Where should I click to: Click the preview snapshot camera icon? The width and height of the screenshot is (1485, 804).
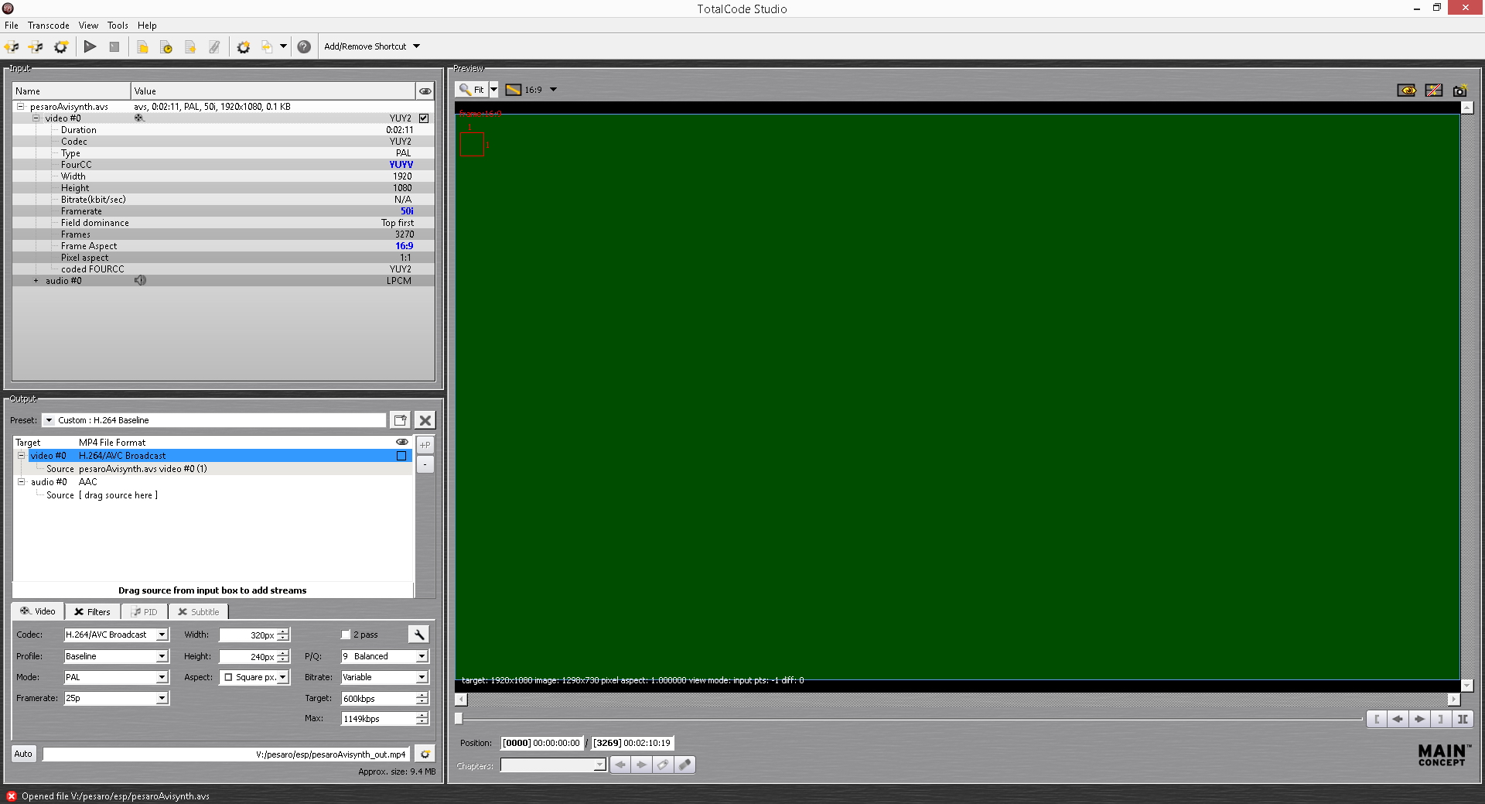pyautogui.click(x=1459, y=91)
